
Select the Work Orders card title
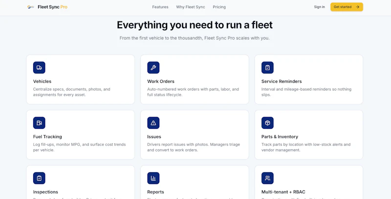pyautogui.click(x=161, y=81)
